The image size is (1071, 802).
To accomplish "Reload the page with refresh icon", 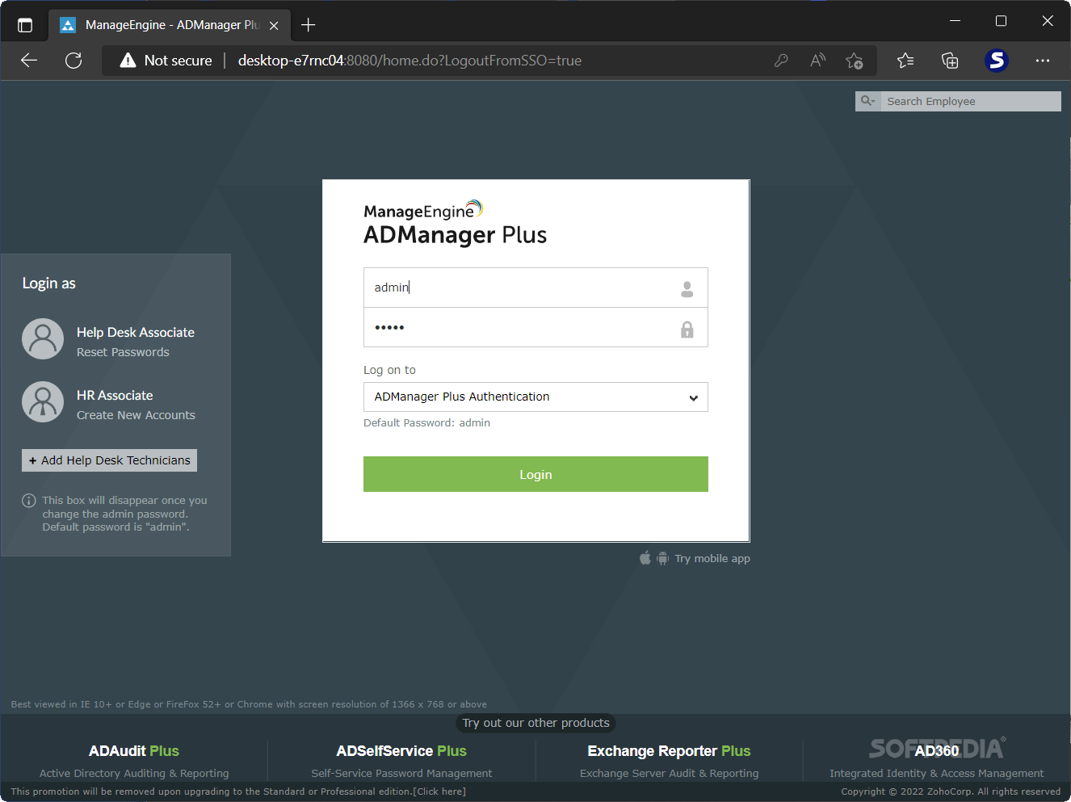I will (73, 61).
